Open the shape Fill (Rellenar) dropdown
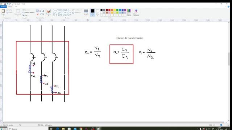This screenshot has height=130, width=232. coord(76,13)
